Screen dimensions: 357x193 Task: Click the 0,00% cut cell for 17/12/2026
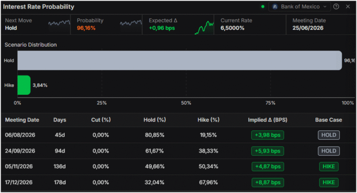point(100,182)
